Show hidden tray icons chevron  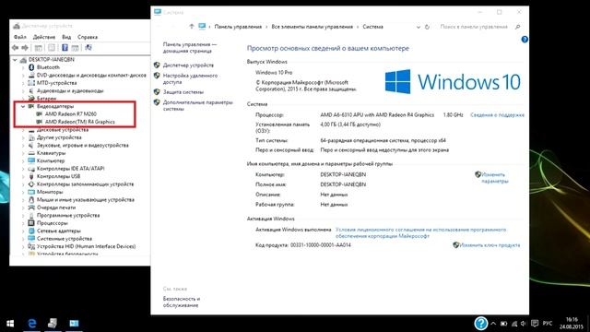pyautogui.click(x=493, y=324)
